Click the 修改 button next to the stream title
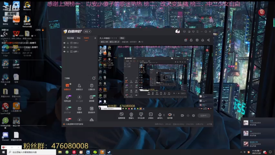The image size is (275, 155). pos(122,38)
